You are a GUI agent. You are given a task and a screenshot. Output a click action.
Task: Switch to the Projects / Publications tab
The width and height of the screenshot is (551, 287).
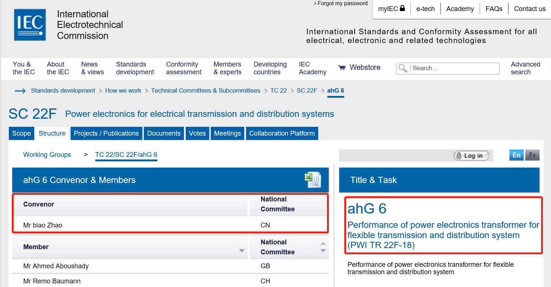(x=106, y=133)
